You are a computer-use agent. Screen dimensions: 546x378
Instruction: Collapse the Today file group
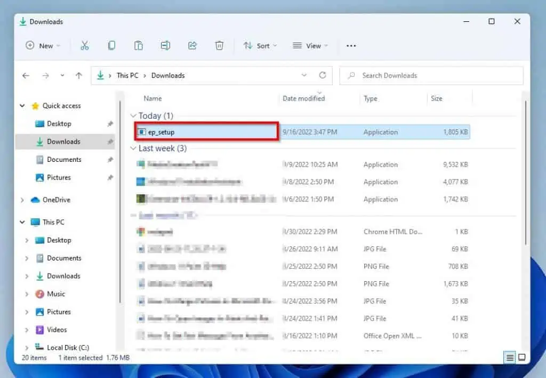pos(133,116)
